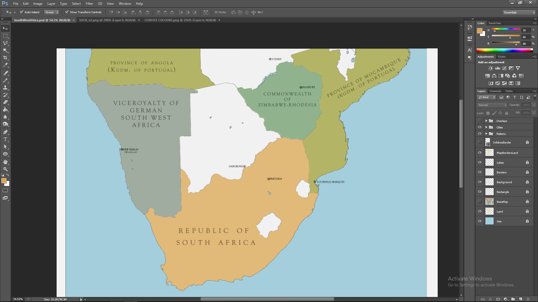Select the Dodge tool

pyautogui.click(x=5, y=124)
